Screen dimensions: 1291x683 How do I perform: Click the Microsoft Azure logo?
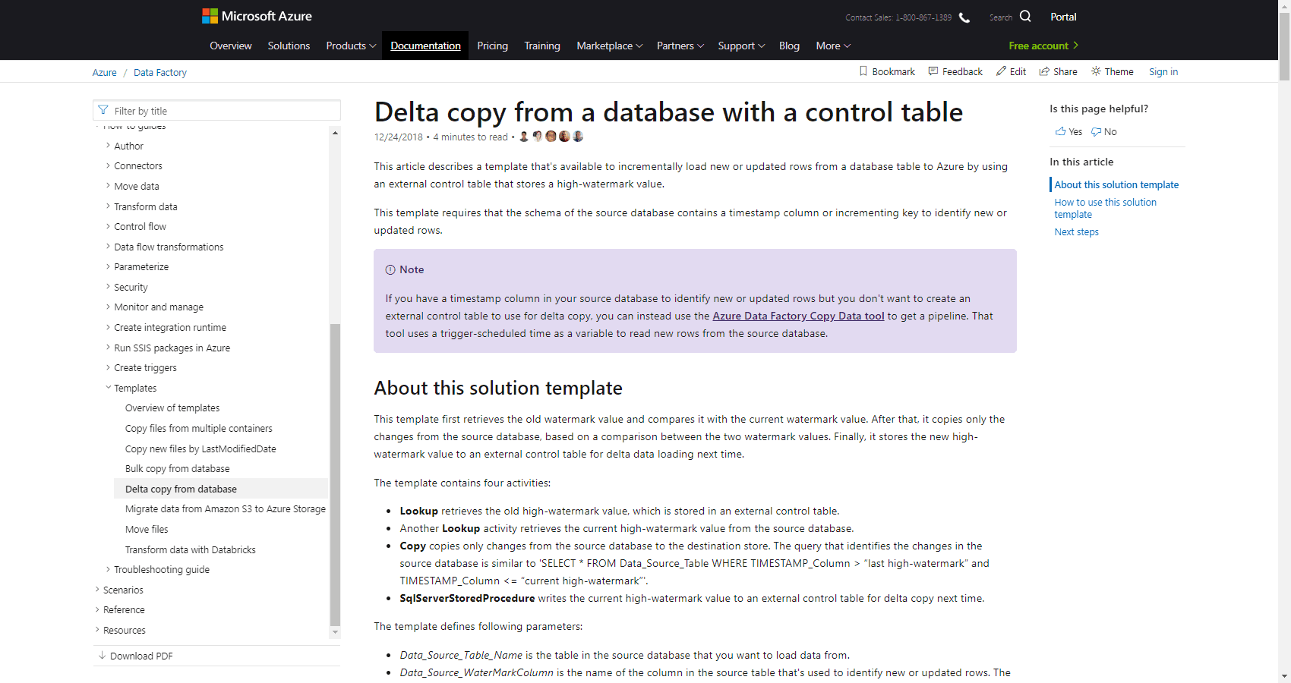point(257,16)
